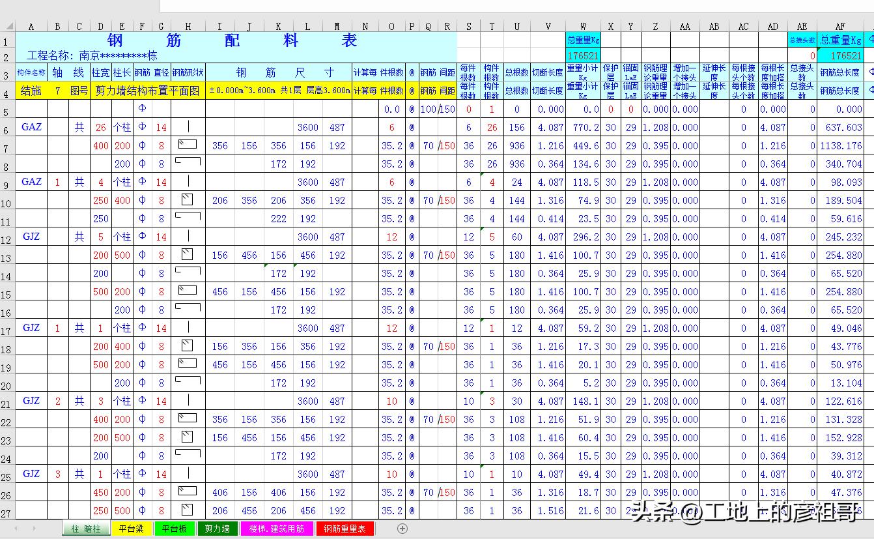Image resolution: width=874 pixels, height=539 pixels.
Task: Select the 柱 暗柱 sheet tab
Action: coord(86,529)
